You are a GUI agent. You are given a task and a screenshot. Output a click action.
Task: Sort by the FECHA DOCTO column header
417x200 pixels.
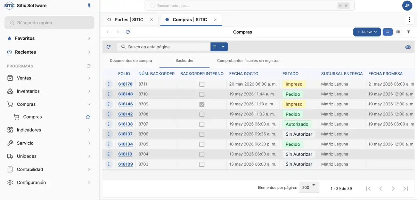coord(244,74)
